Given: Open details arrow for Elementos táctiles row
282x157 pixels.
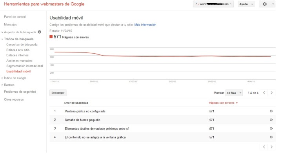Looking at the screenshot, I should click(x=271, y=128).
